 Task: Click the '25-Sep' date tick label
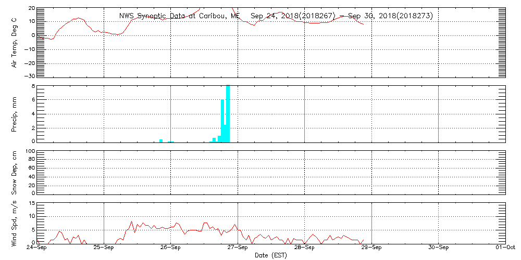104,248
